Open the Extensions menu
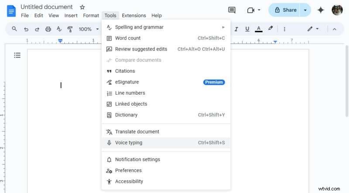Screen dimensions: 349x193 (x=134, y=16)
